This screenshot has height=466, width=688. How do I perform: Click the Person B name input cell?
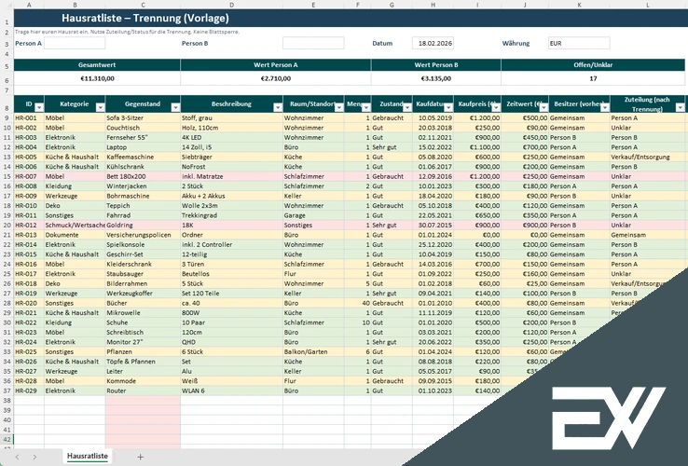[x=313, y=43]
